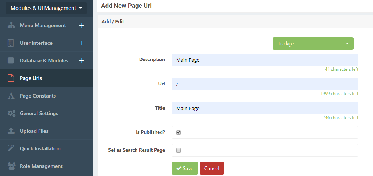This screenshot has width=373, height=176.
Task: Click the Upload Files upload icon
Action: [x=11, y=131]
